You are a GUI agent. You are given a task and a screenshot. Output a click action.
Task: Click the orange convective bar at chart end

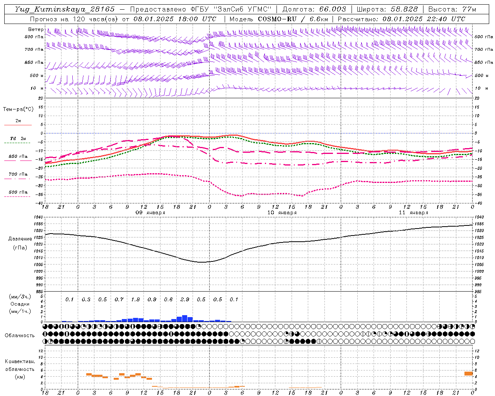click(469, 374)
